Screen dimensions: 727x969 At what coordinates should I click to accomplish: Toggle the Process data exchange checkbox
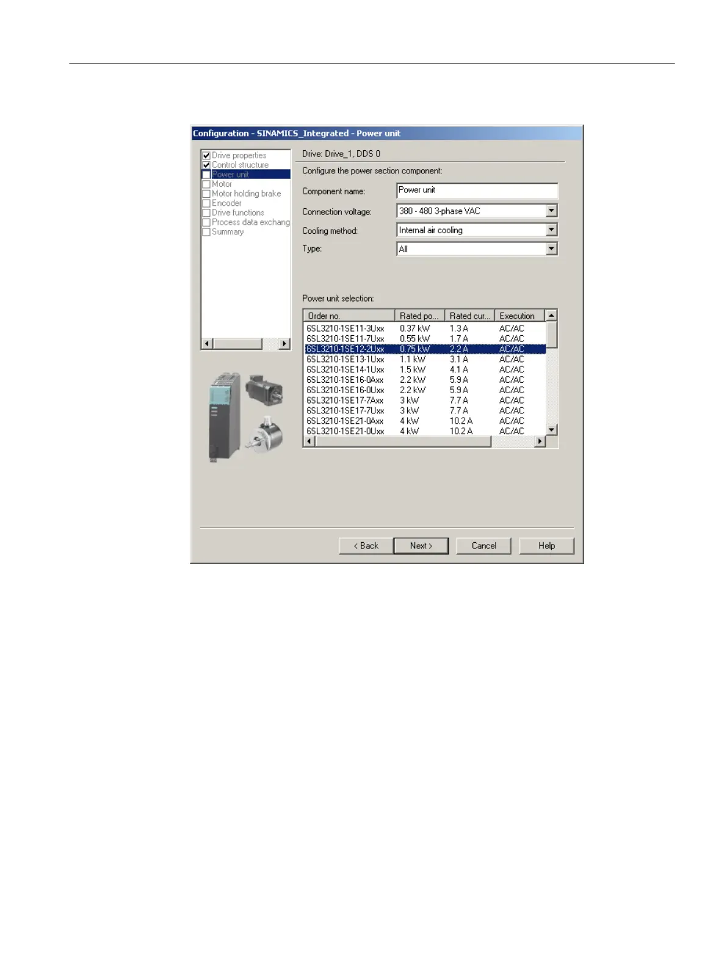206,222
